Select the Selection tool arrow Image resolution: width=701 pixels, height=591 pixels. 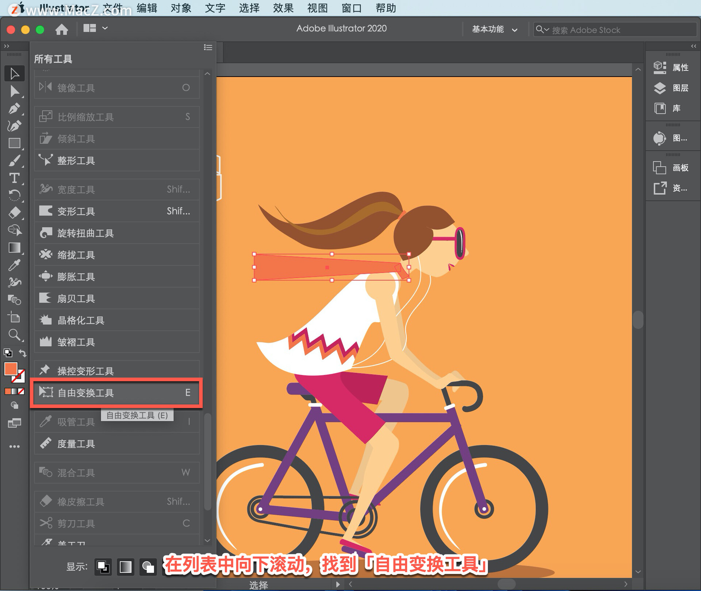coord(14,74)
